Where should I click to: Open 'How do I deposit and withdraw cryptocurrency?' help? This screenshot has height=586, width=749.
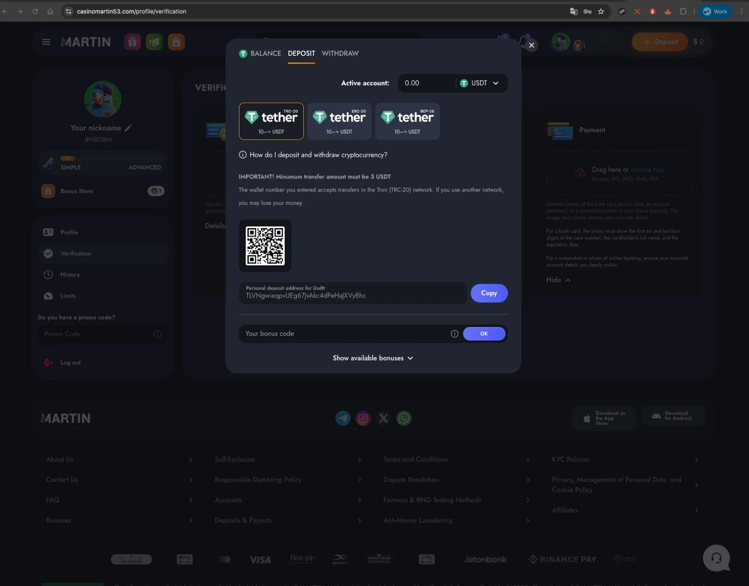313,155
